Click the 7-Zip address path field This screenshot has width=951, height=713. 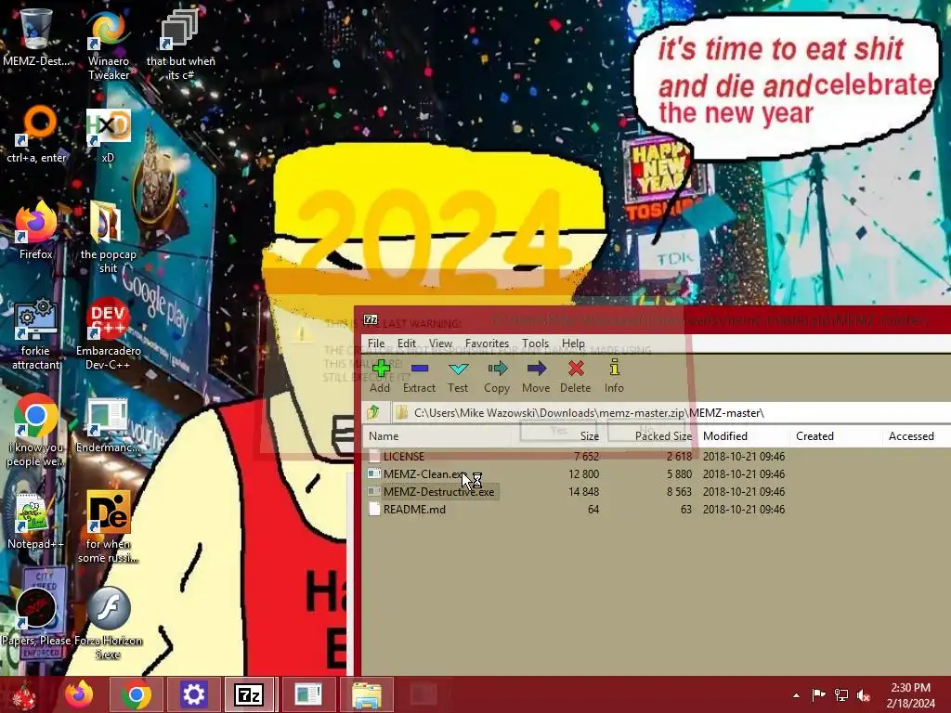pos(671,413)
